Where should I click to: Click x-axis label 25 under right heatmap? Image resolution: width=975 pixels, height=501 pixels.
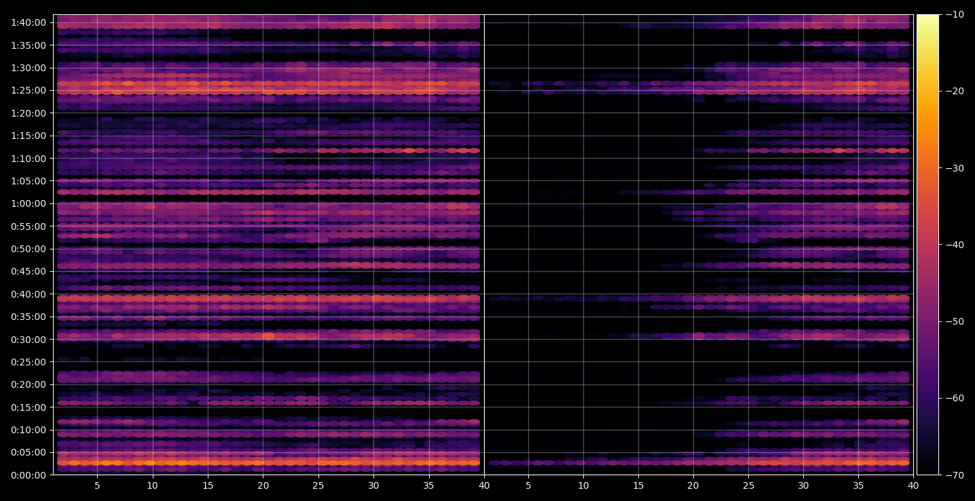[x=748, y=486]
